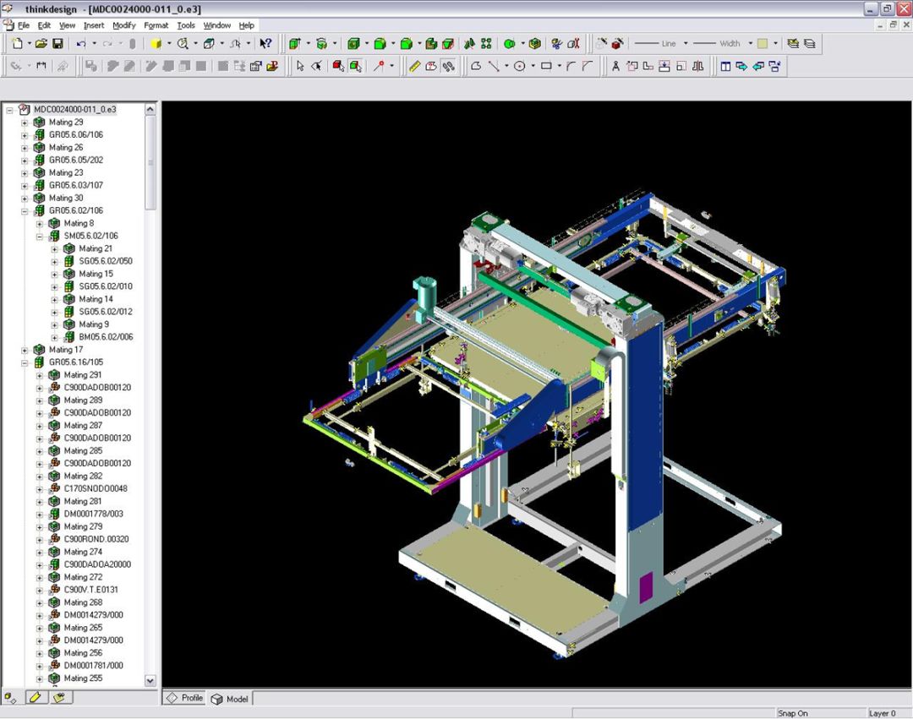Select SG05.6.02/050 in the tree
The image size is (913, 719).
pos(106,261)
